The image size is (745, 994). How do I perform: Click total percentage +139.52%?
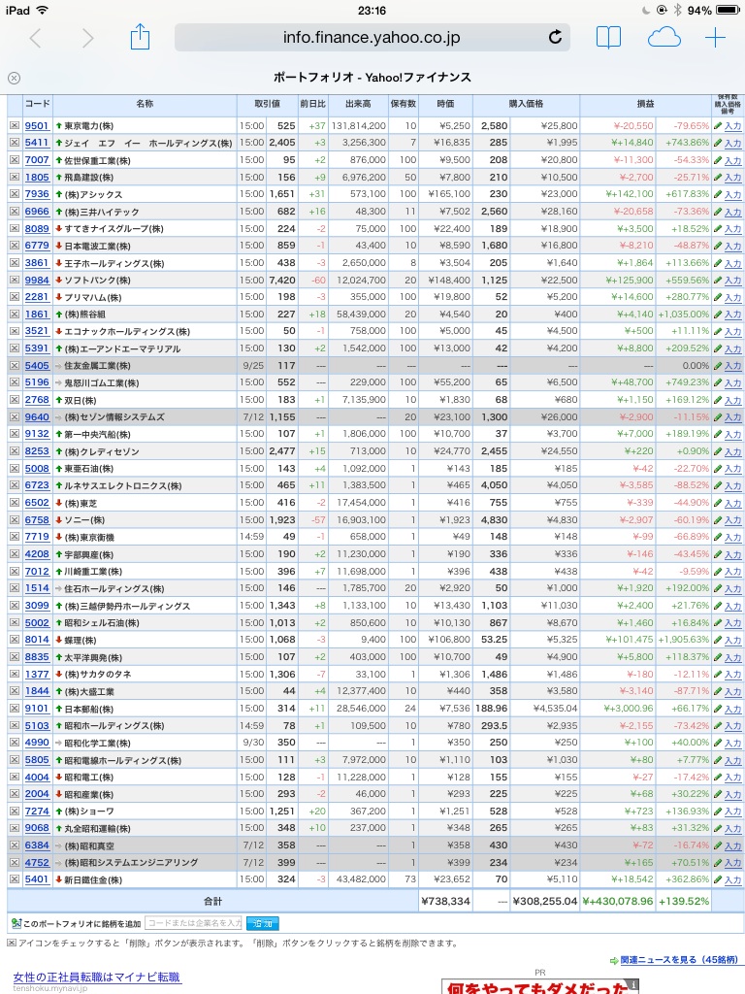684,901
